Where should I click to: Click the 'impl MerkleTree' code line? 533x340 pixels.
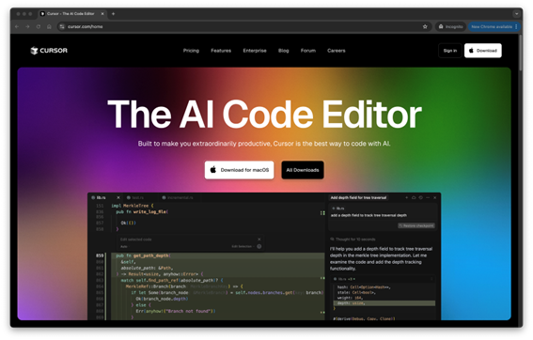tap(133, 206)
